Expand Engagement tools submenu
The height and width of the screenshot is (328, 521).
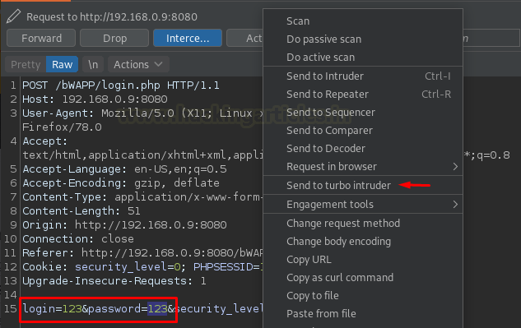[363, 204]
